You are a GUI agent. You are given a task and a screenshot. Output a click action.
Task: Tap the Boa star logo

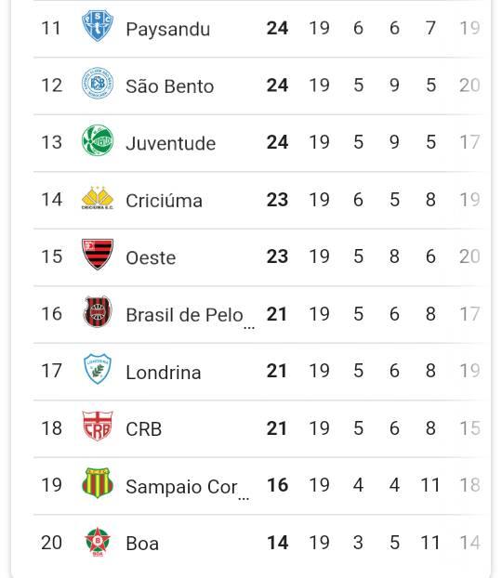(98, 542)
